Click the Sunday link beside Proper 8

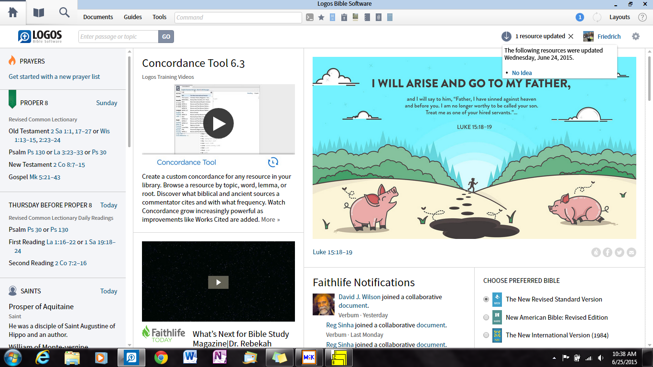point(107,103)
